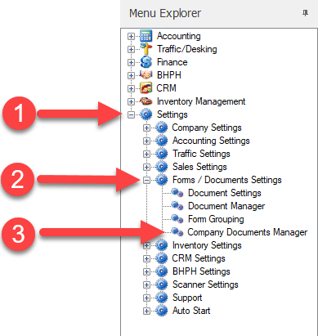
Task: Select the Support entry
Action: pos(187,298)
